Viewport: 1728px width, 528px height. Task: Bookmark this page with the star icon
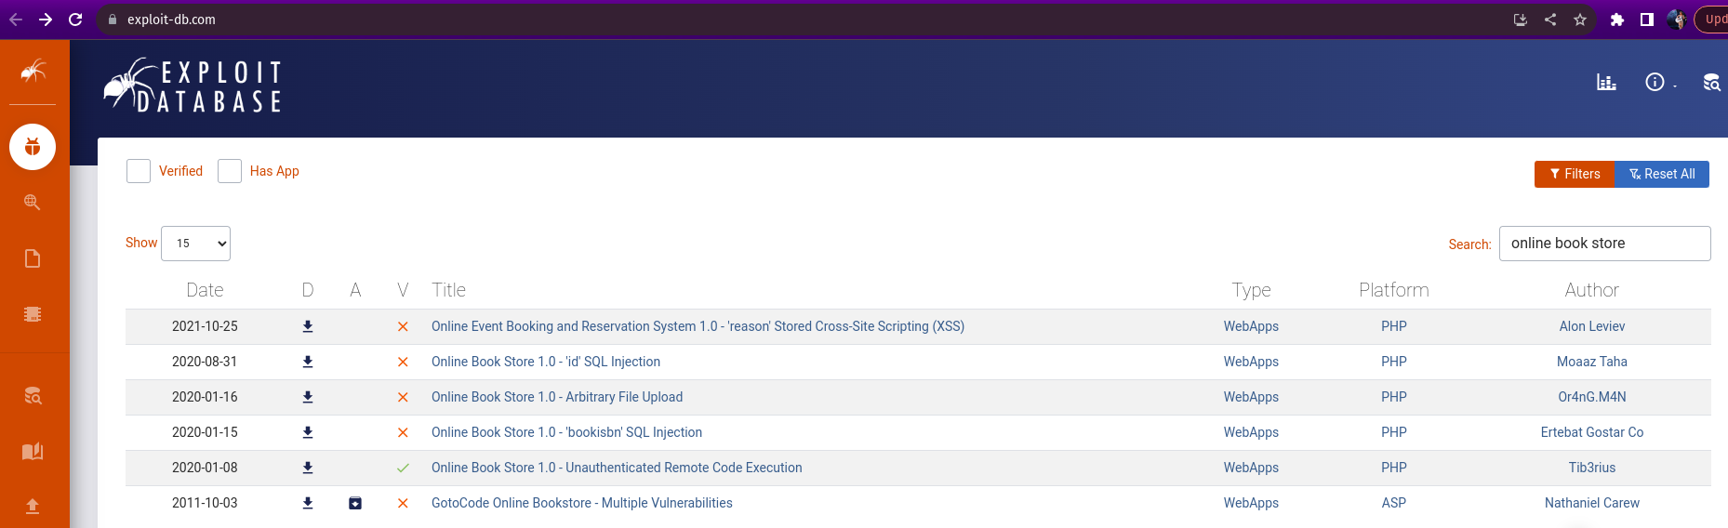click(1580, 20)
